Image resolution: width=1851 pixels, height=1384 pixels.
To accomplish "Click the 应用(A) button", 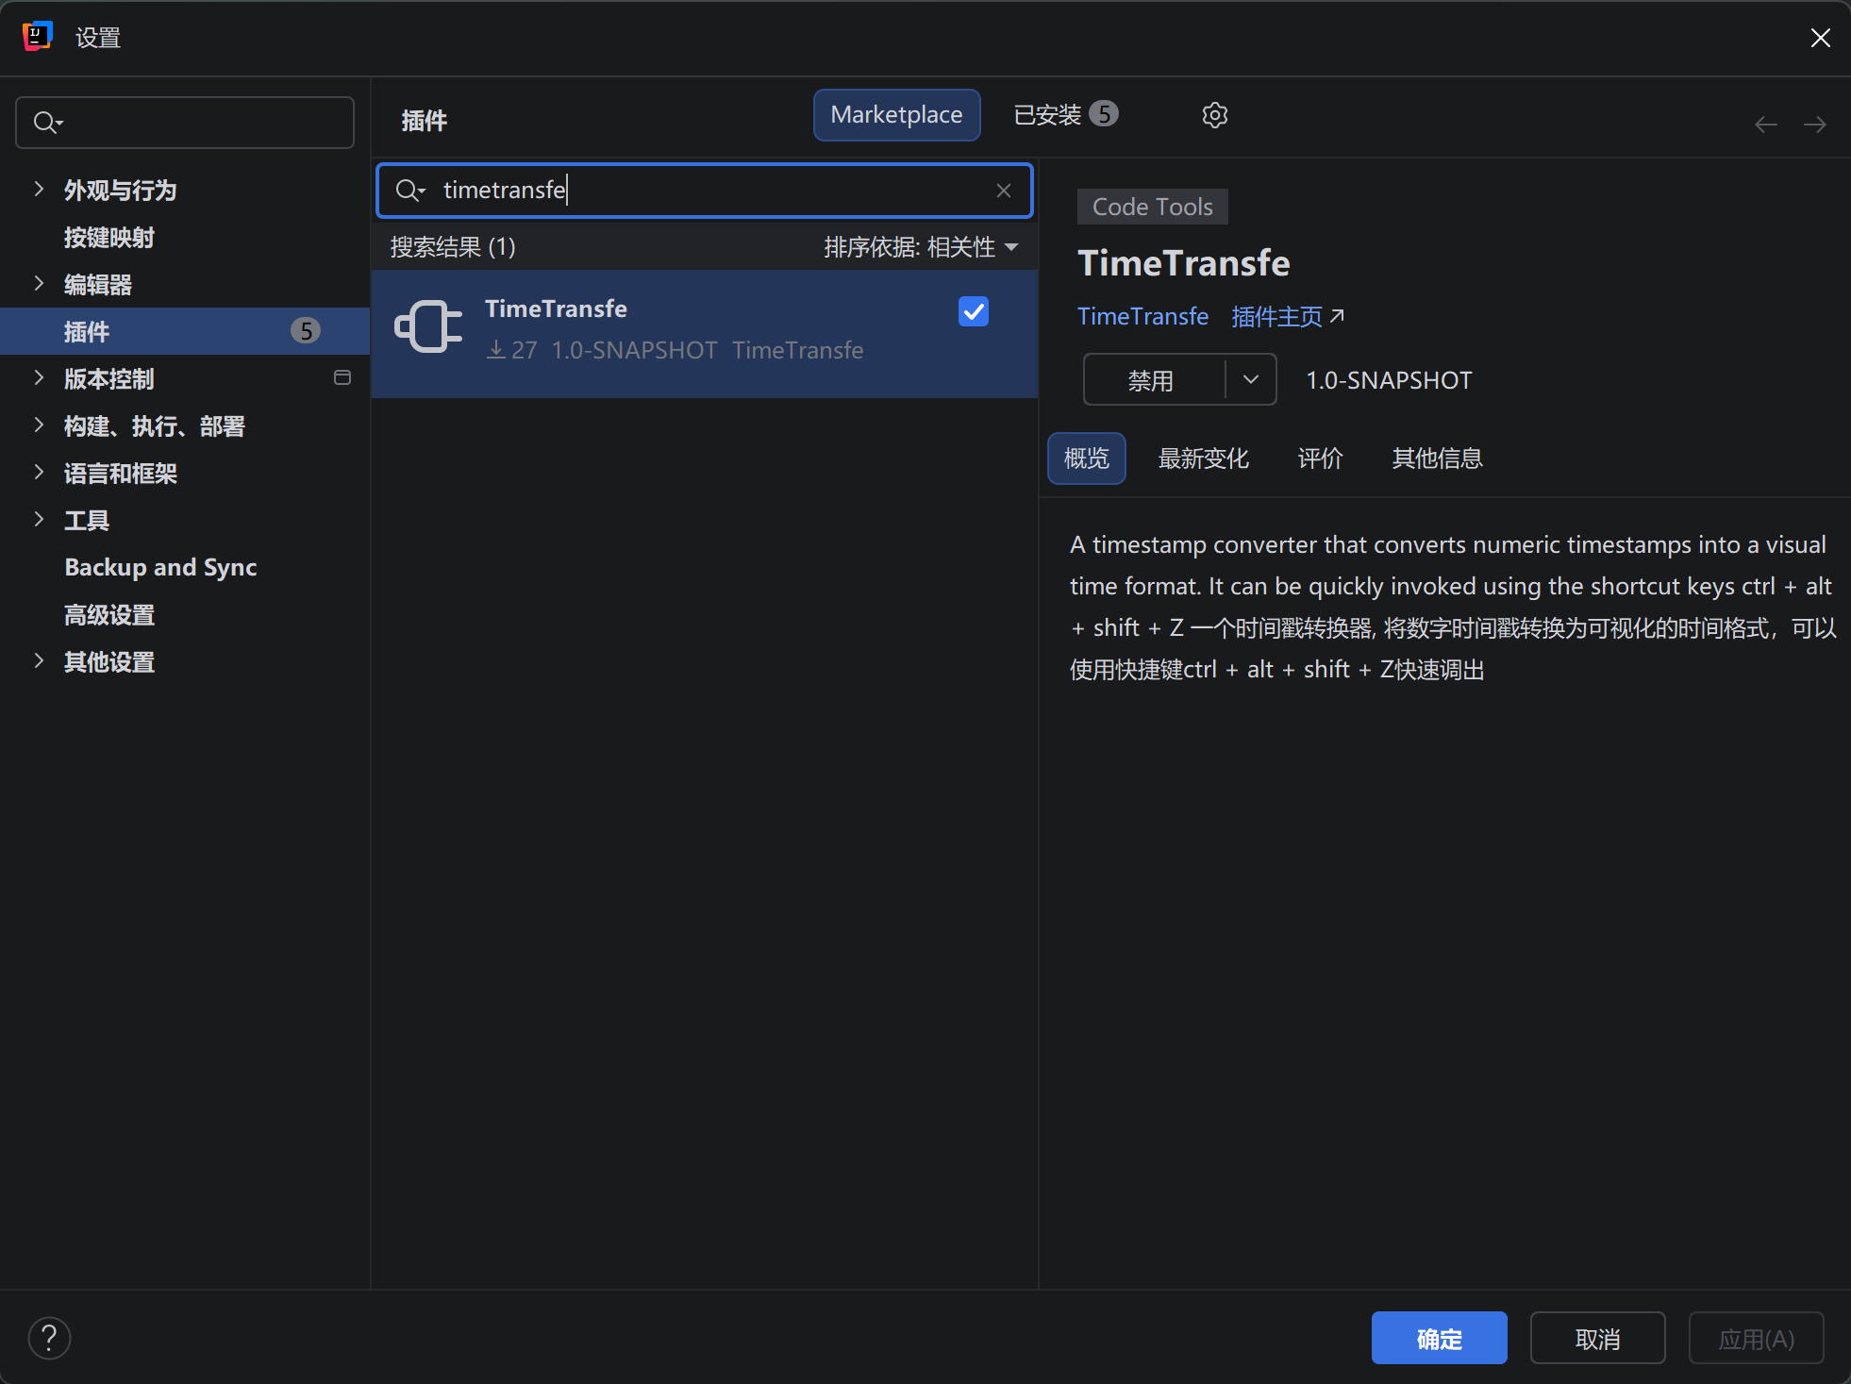I will (x=1756, y=1338).
